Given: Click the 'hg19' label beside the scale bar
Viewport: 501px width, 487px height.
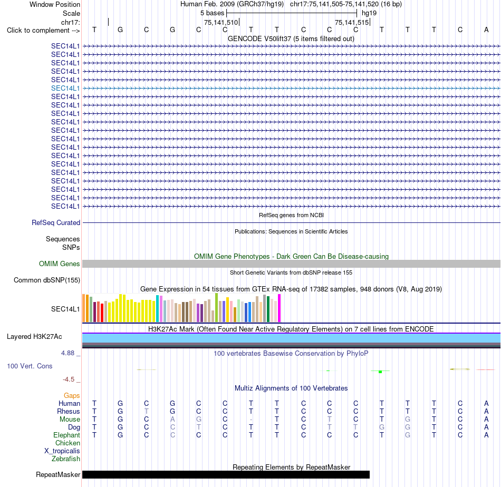Looking at the screenshot, I should pos(369,13).
